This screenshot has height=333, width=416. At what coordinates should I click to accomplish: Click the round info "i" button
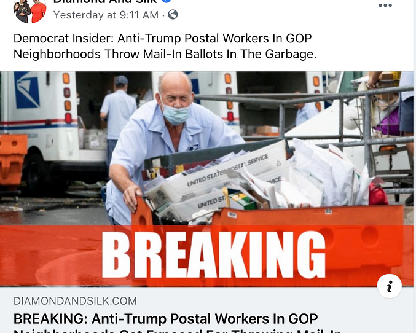point(389,286)
